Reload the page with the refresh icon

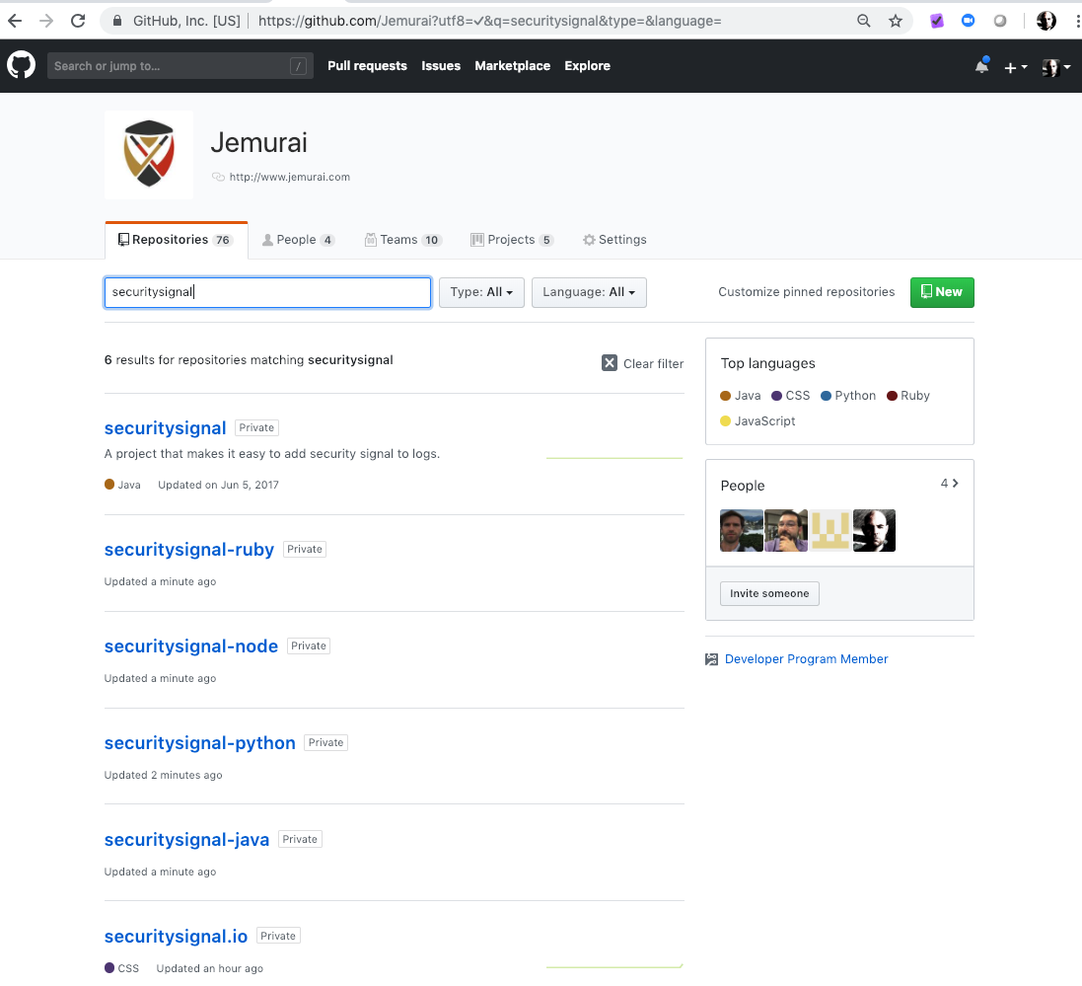(78, 21)
